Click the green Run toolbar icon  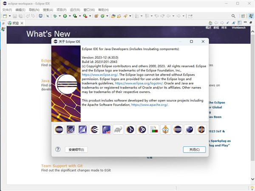click(x=65, y=16)
